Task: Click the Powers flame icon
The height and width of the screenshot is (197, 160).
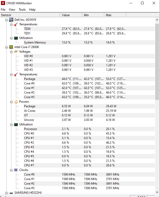Action: (16, 102)
